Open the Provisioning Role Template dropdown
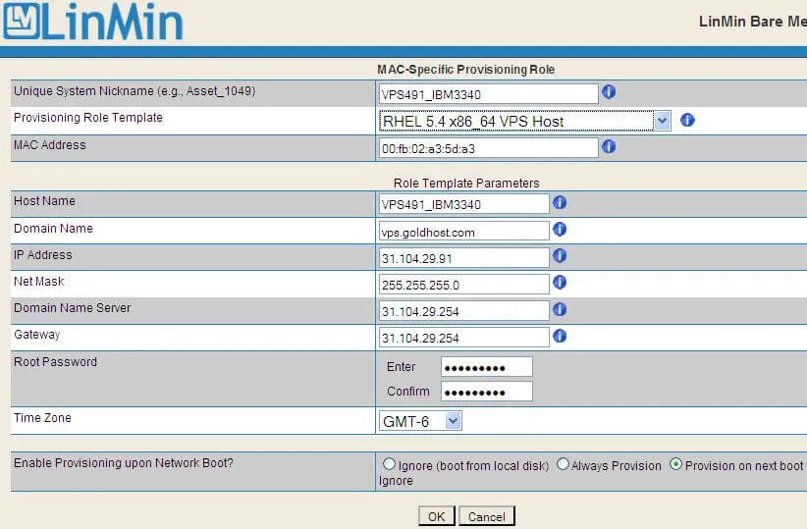807x529 pixels. (x=524, y=121)
